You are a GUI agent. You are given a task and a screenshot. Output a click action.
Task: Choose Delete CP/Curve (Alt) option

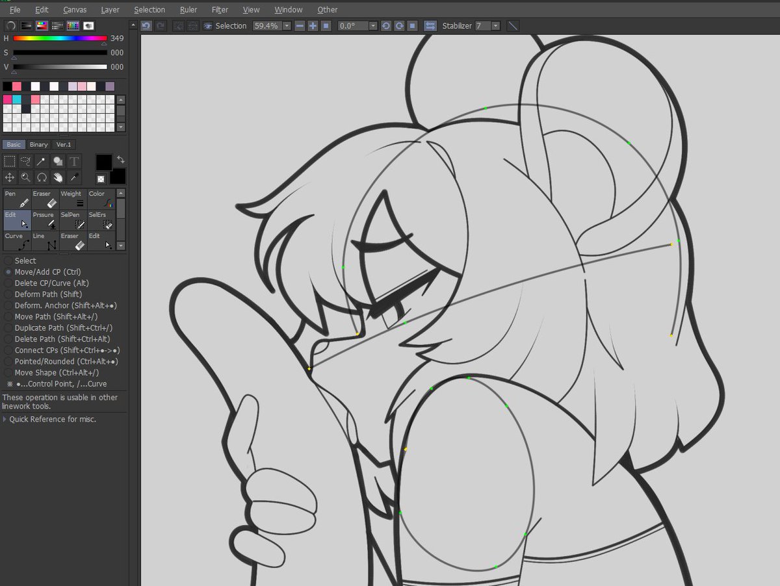(x=47, y=283)
